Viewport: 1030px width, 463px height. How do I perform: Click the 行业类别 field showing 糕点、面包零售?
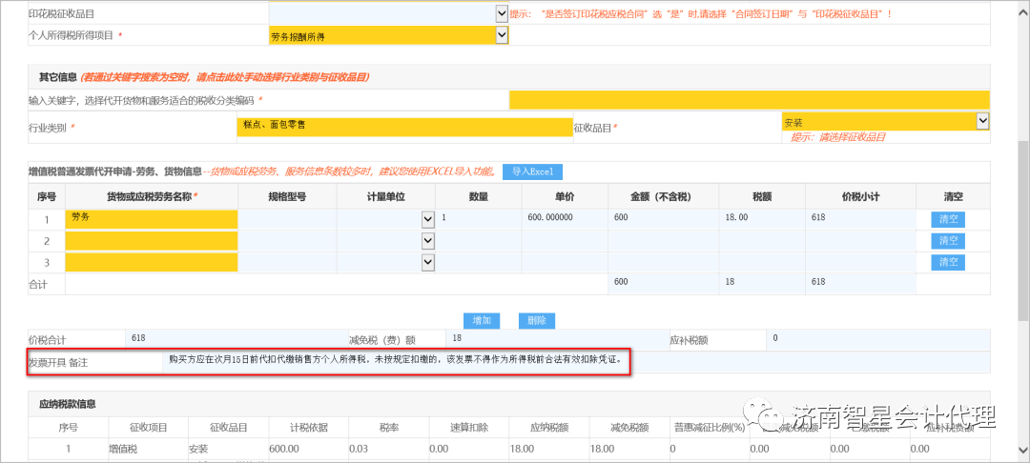point(404,127)
